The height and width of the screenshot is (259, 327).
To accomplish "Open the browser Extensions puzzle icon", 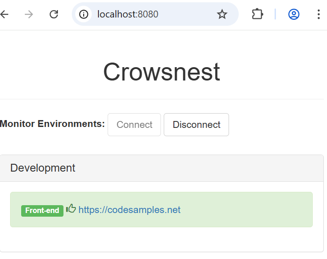I will (258, 14).
